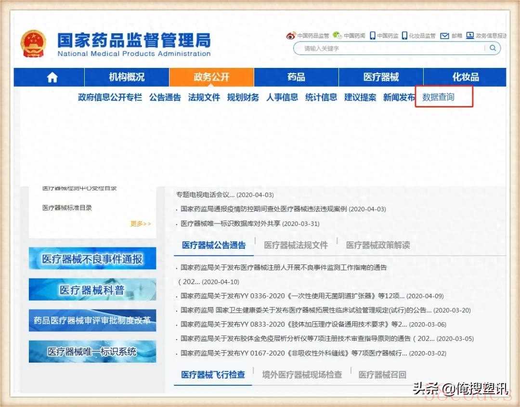
Task: Switch to 医疗器械召回 tab
Action: (x=382, y=375)
